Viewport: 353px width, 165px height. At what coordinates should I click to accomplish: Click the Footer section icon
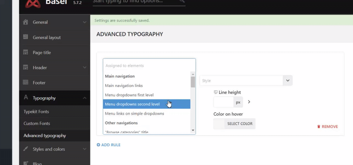[25, 82]
